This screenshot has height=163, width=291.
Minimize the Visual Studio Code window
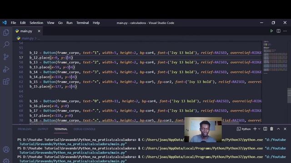(261, 23)
